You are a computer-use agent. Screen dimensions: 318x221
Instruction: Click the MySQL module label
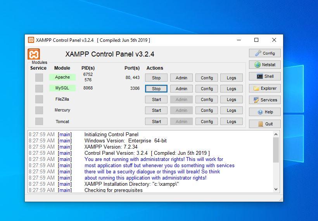62,88
